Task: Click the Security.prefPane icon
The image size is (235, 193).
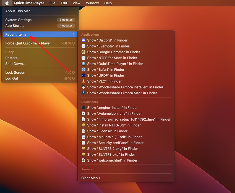Action: [x=83, y=142]
